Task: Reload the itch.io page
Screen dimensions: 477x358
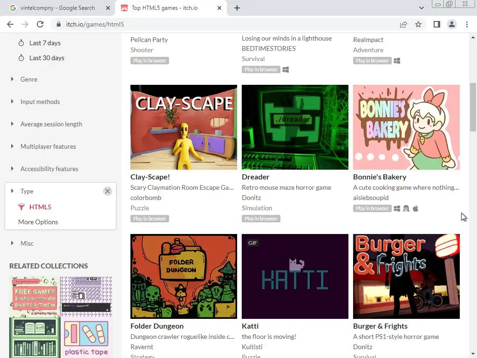Action: point(40,24)
